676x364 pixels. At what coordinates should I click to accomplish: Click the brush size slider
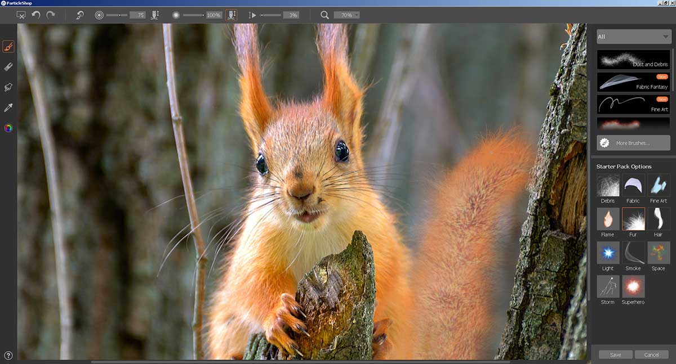point(117,15)
